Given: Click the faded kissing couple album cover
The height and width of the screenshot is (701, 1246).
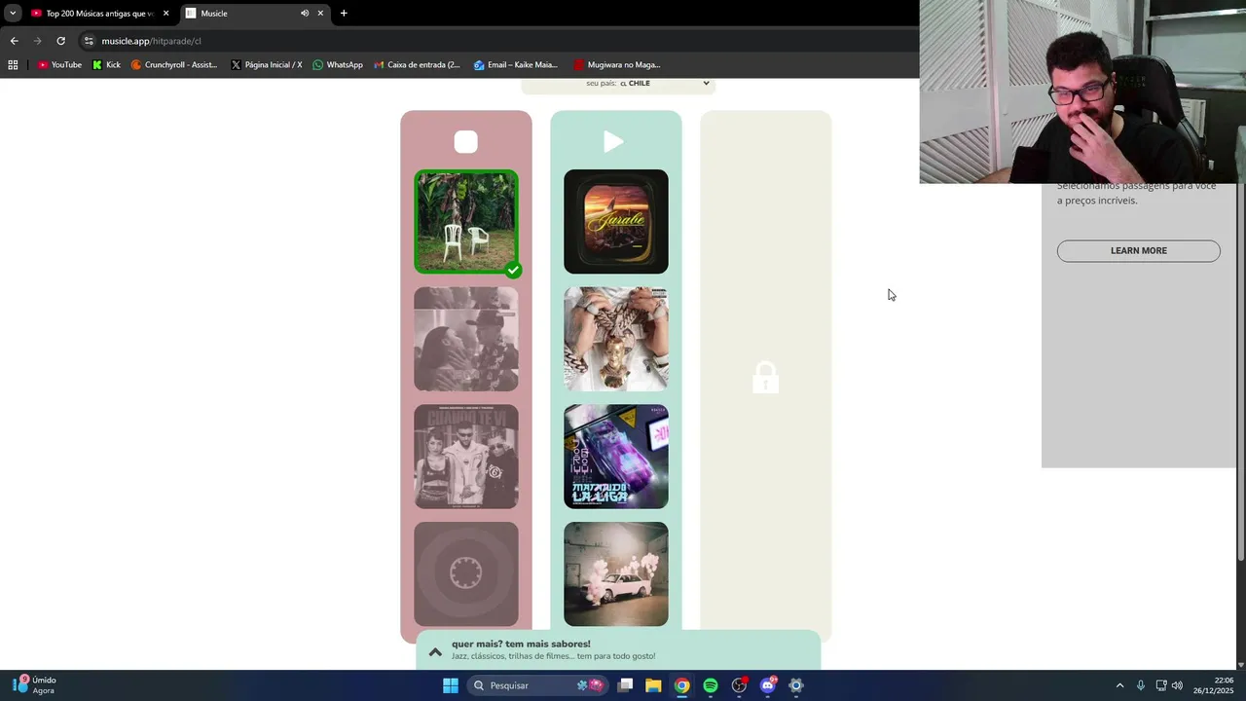Looking at the screenshot, I should (x=466, y=339).
